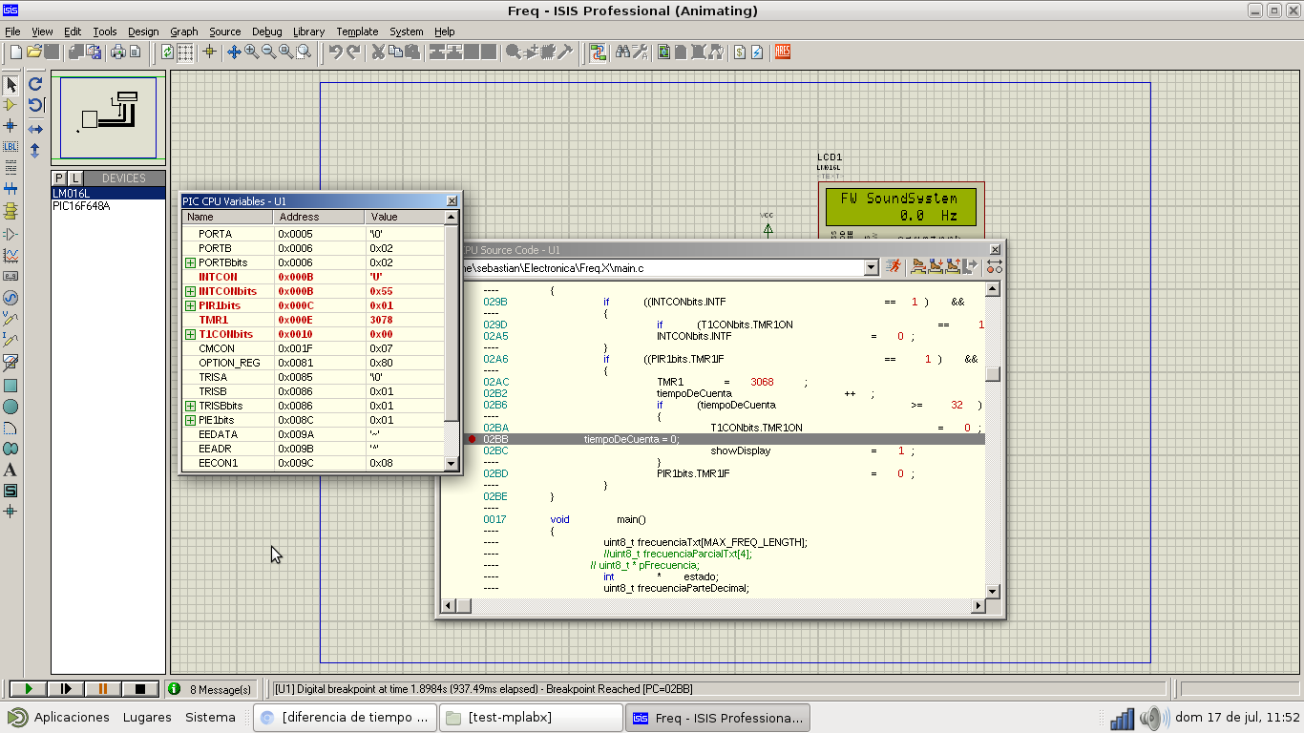
Task: Click the Value column header
Action: tap(405, 217)
